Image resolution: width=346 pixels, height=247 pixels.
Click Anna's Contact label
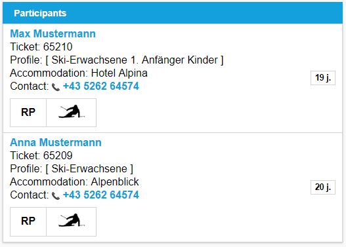coord(30,195)
